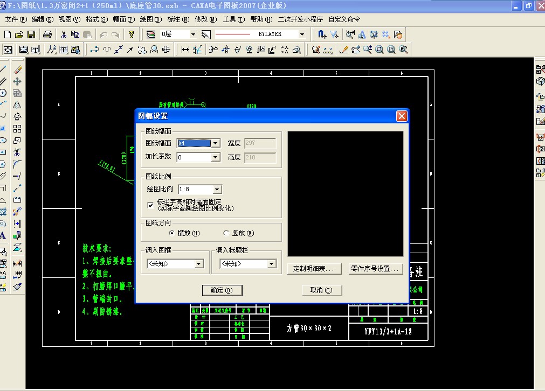This screenshot has width=545, height=391.
Task: Open the 标注 menu
Action: point(178,19)
